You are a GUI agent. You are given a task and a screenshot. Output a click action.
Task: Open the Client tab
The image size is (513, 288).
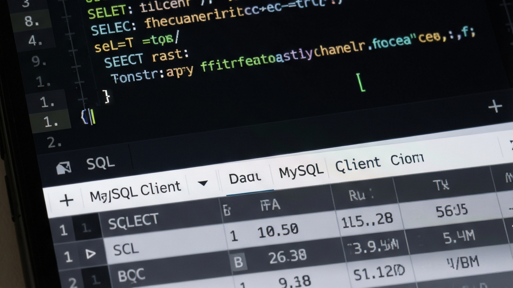[358, 164]
